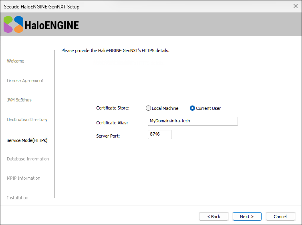Viewport: 302px width, 225px height.
Task: Go back to the previous setup step
Action: point(213,217)
